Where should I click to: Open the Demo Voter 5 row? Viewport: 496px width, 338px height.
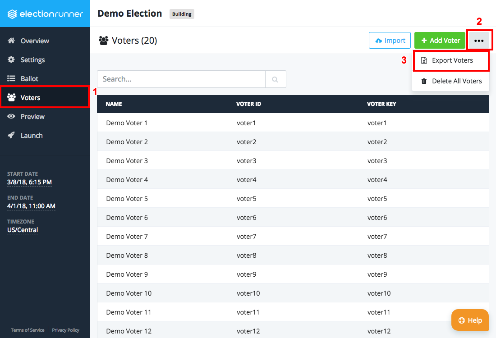pyautogui.click(x=127, y=199)
